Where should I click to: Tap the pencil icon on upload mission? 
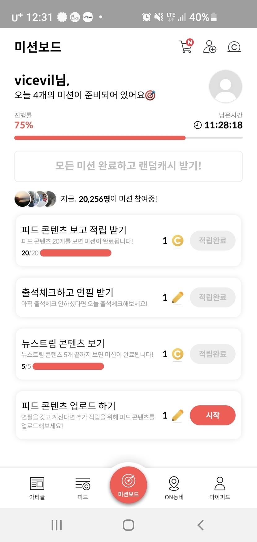(x=178, y=415)
